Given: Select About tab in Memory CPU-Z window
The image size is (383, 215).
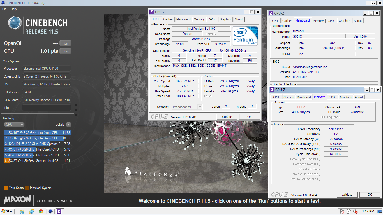Looking at the screenshot, I should coord(359,97).
